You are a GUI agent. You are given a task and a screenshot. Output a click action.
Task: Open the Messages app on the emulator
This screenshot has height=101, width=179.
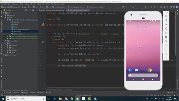(x=136, y=70)
